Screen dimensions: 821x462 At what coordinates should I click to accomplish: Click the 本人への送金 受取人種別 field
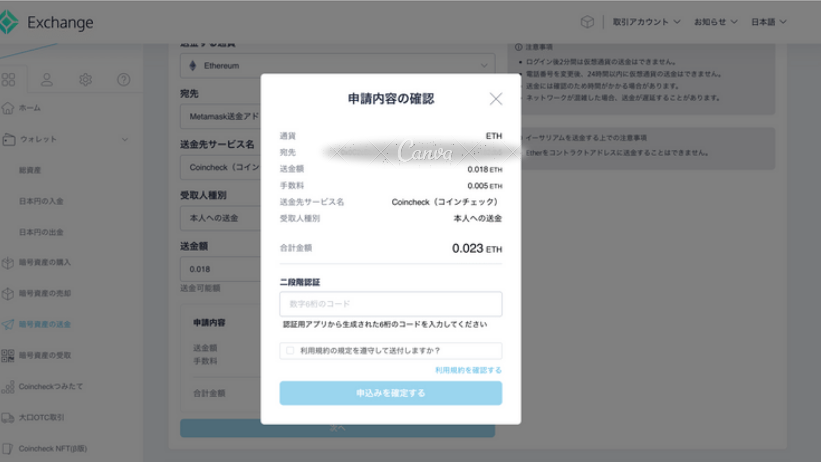click(x=221, y=218)
